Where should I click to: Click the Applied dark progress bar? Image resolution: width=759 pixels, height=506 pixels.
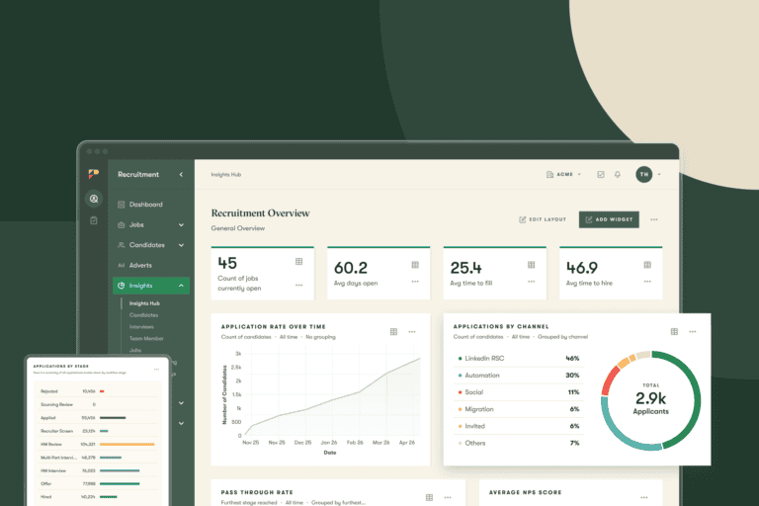tap(113, 418)
